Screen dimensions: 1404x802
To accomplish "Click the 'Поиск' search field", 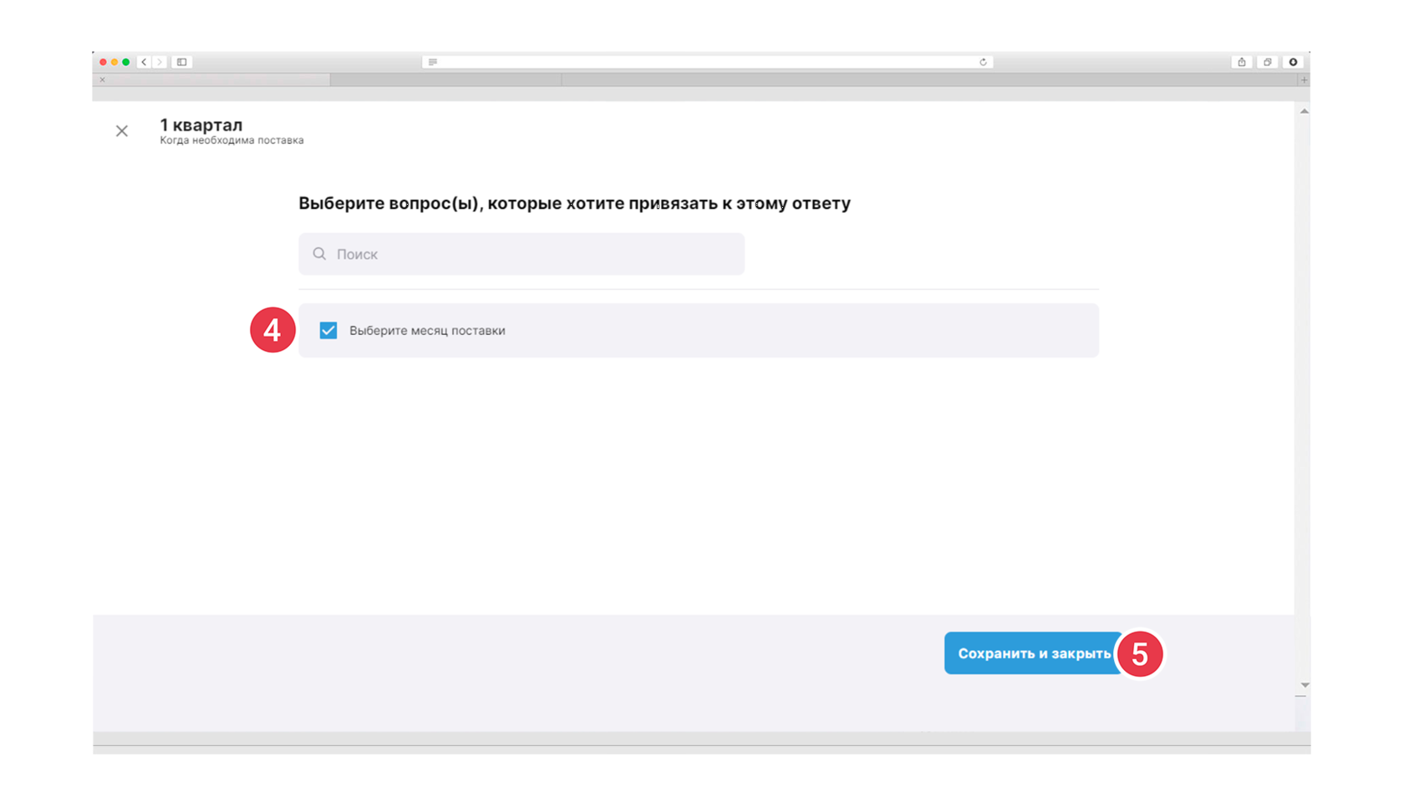I will [521, 254].
